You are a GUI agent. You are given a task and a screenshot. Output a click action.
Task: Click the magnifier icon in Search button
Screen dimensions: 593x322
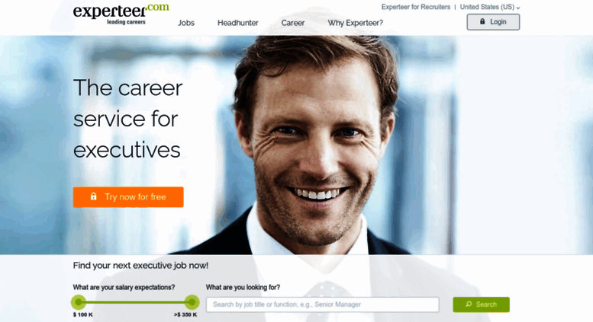pos(469,304)
